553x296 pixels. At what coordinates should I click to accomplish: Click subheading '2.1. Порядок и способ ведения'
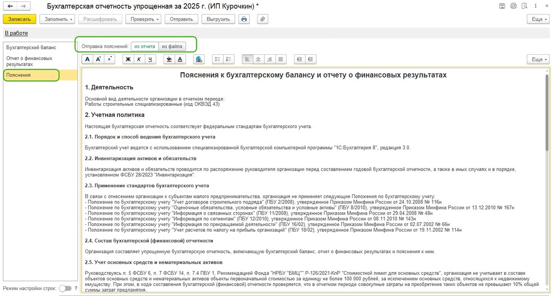[150, 137]
